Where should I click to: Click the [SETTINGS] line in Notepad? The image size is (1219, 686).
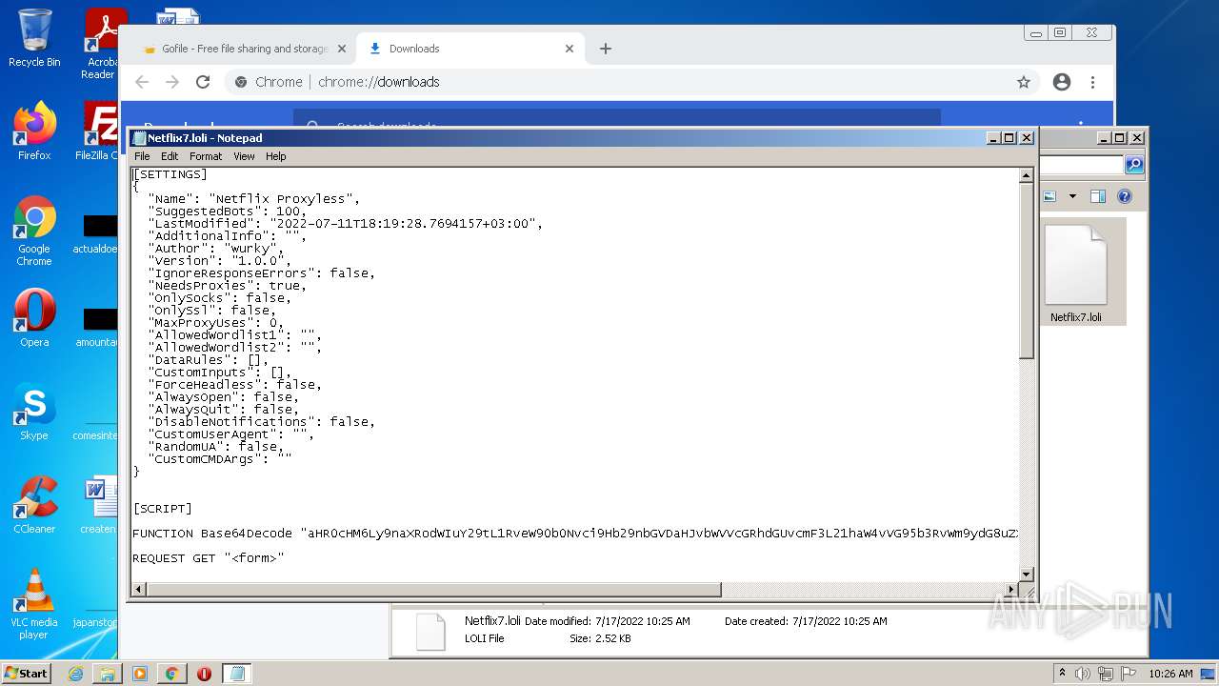pos(170,174)
